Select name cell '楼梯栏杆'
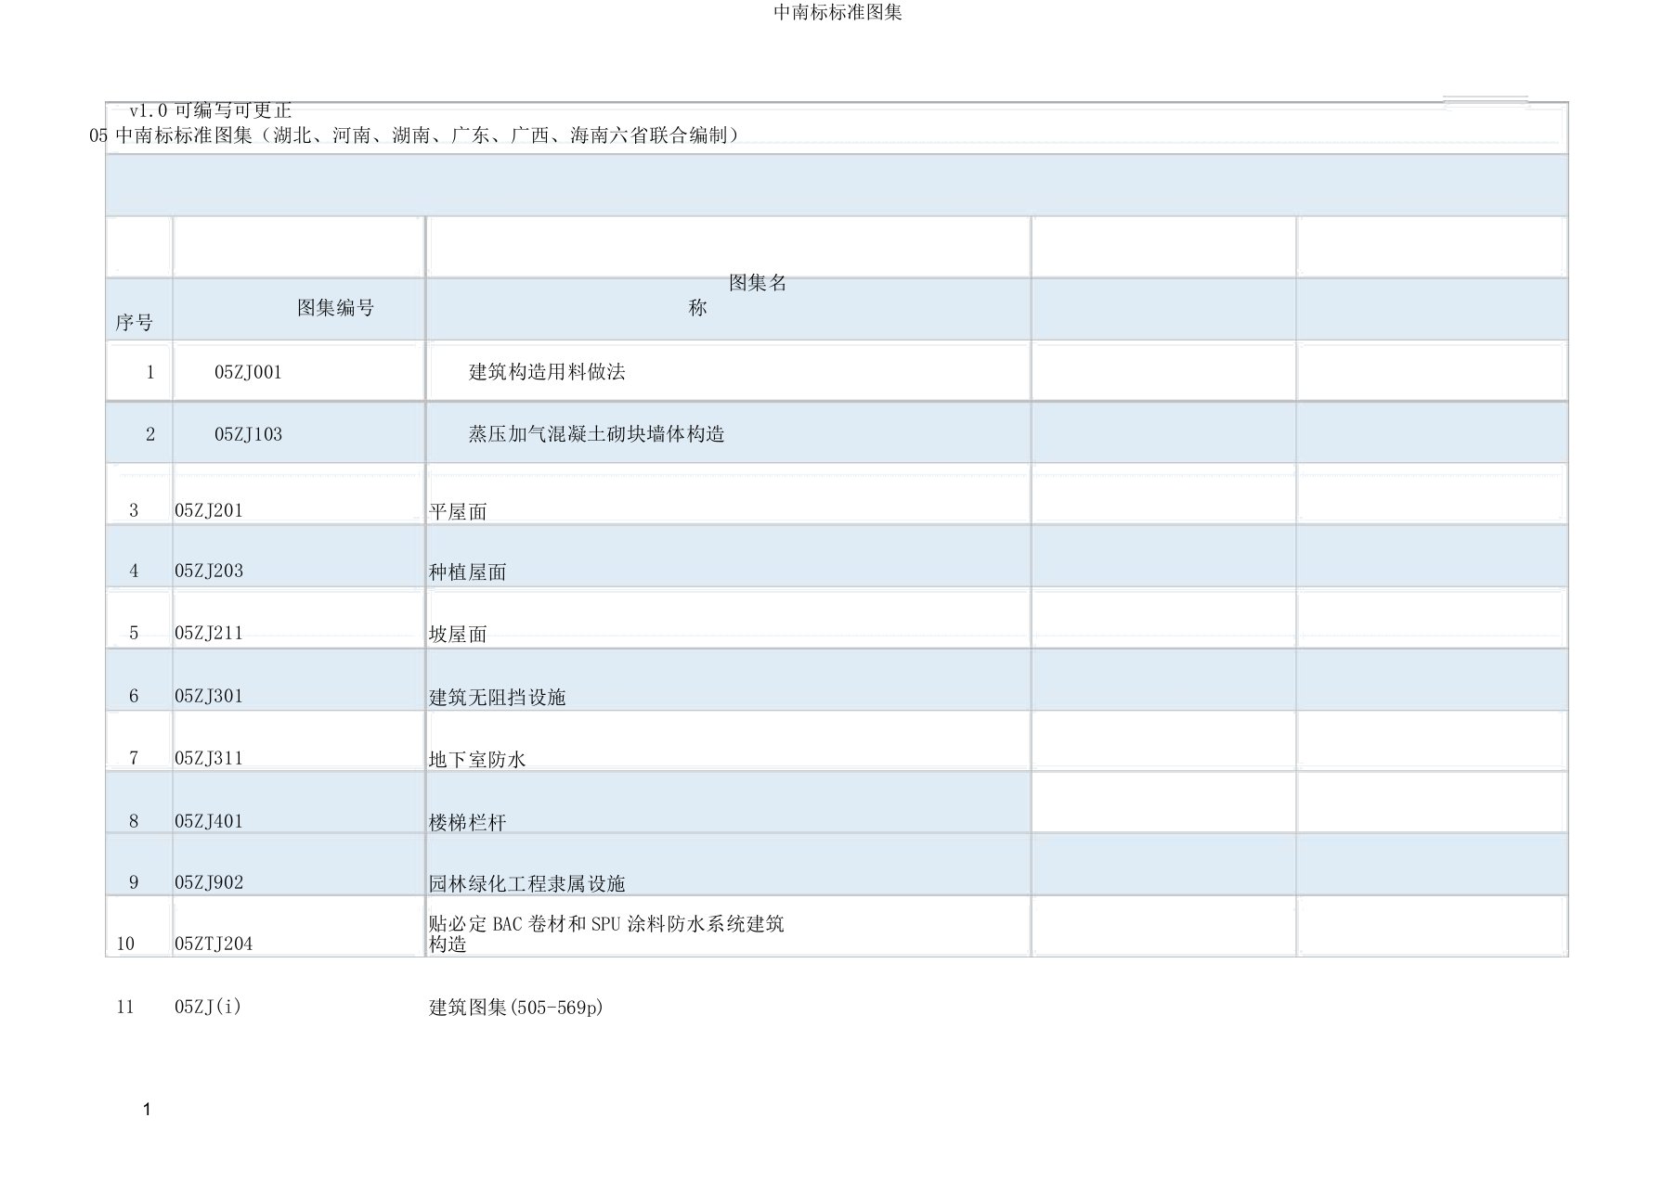This screenshot has height=1182, width=1675. point(468,823)
